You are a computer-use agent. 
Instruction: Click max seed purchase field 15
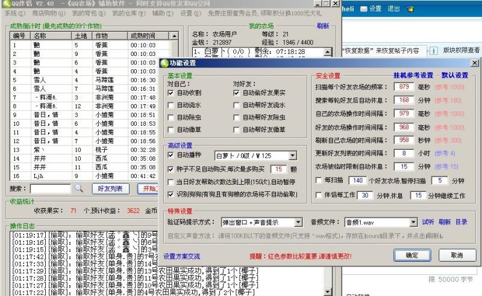point(278,169)
